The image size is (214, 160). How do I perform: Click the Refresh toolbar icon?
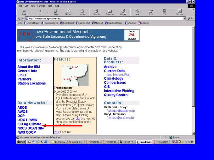tap(69, 12)
